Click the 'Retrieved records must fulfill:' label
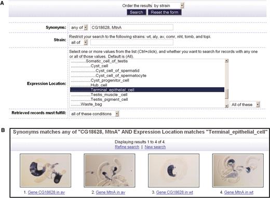 [x=39, y=113]
